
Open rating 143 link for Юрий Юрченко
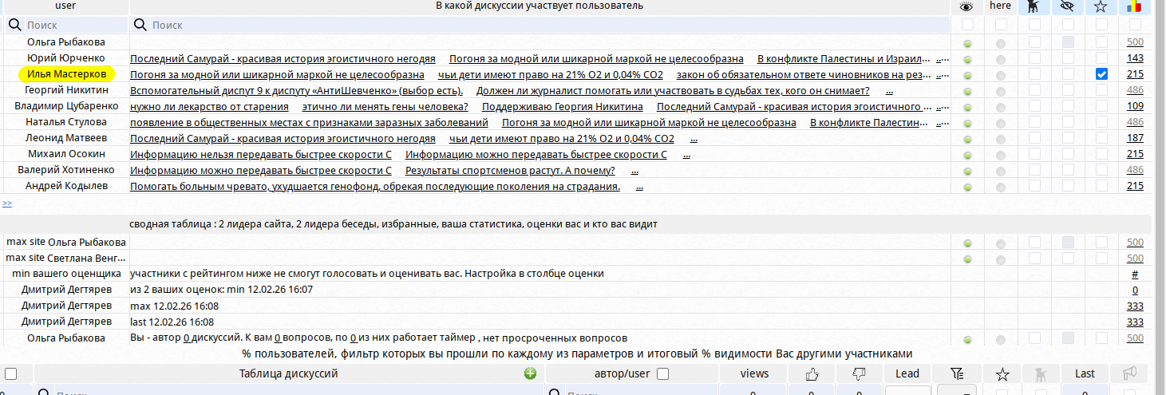(1134, 58)
